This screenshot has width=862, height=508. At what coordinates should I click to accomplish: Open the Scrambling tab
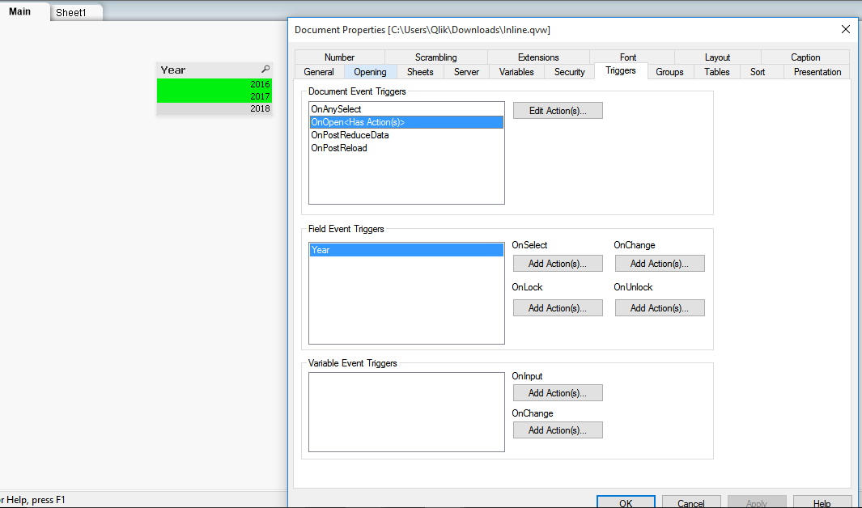tap(436, 57)
